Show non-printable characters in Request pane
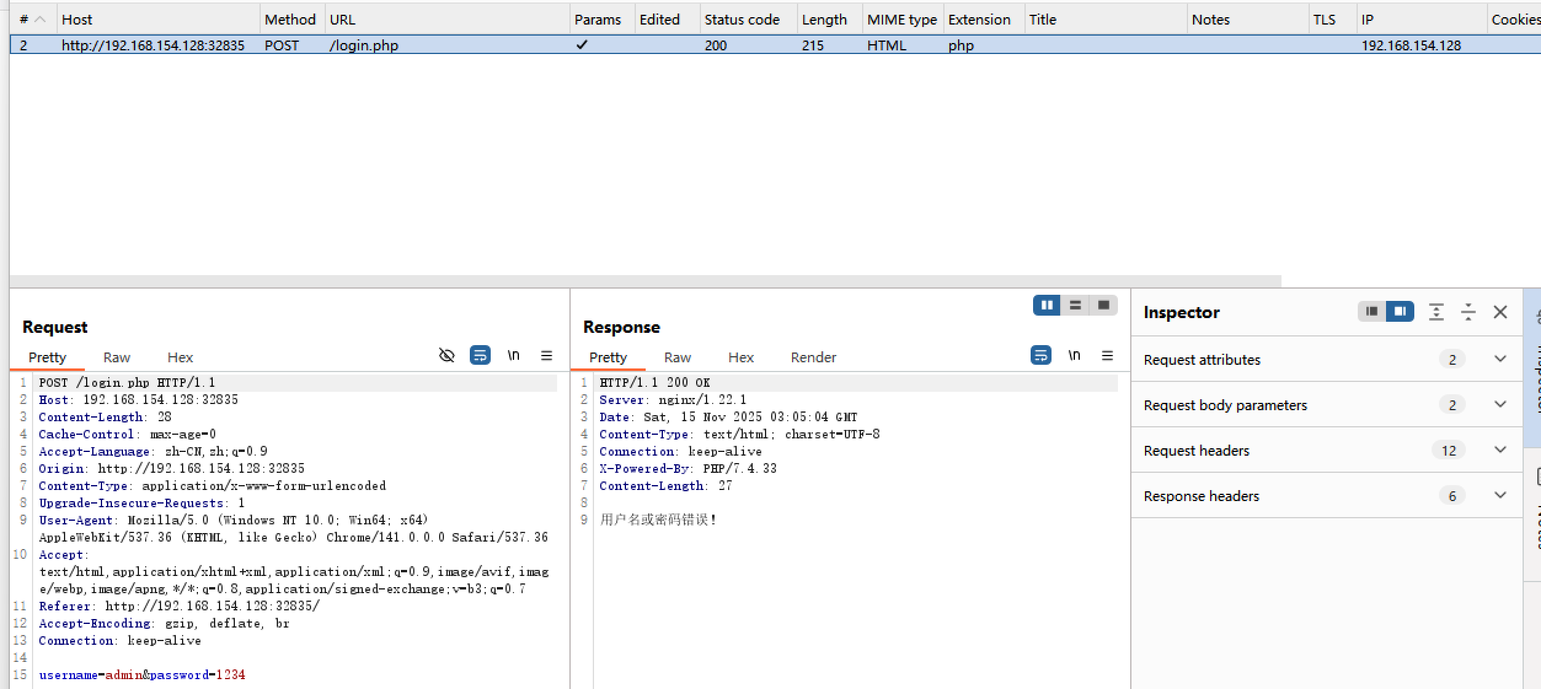1541x689 pixels. coord(513,356)
